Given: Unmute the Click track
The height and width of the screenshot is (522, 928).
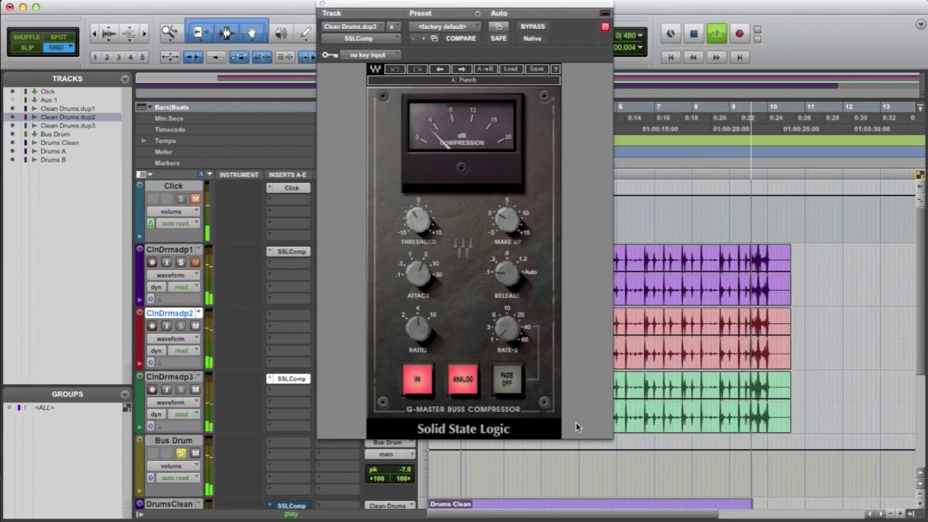Looking at the screenshot, I should point(195,199).
